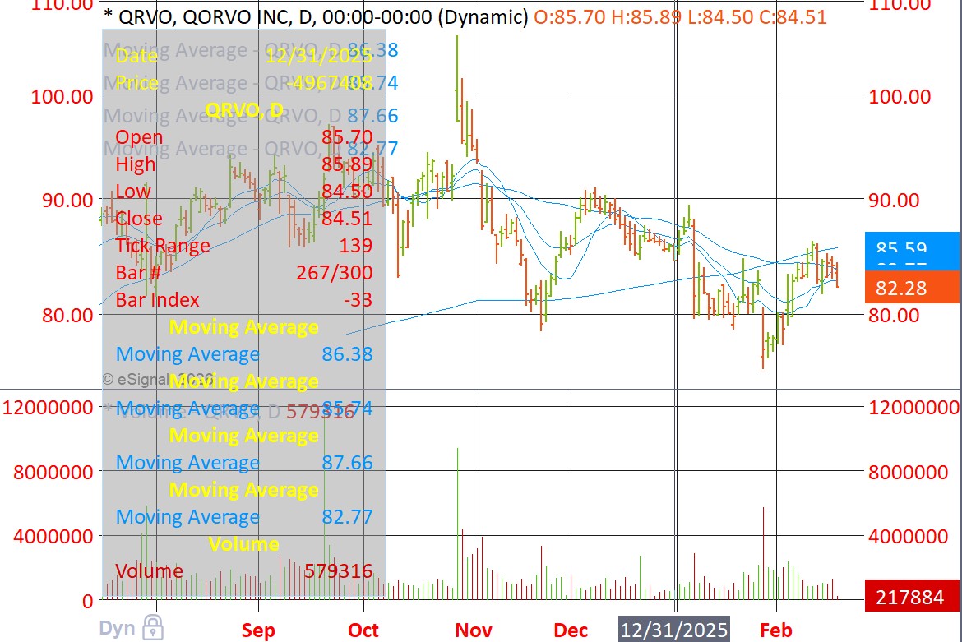Screen dimensions: 962x642
Task: Click the Dyn label at bottom left
Action: (x=118, y=629)
